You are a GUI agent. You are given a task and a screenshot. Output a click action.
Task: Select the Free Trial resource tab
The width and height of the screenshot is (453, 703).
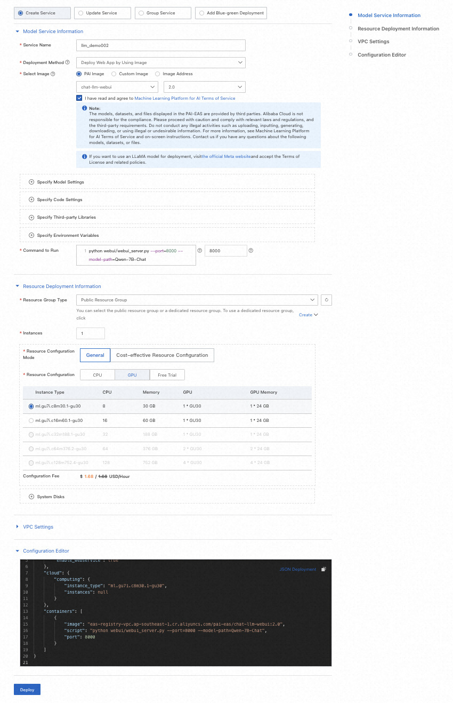(167, 375)
